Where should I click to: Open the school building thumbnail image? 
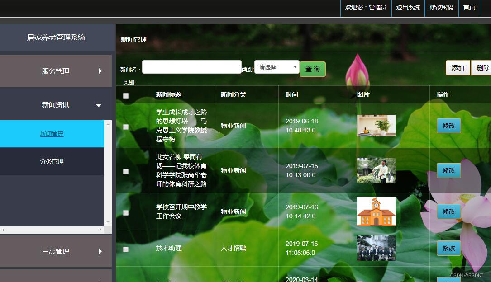click(376, 211)
